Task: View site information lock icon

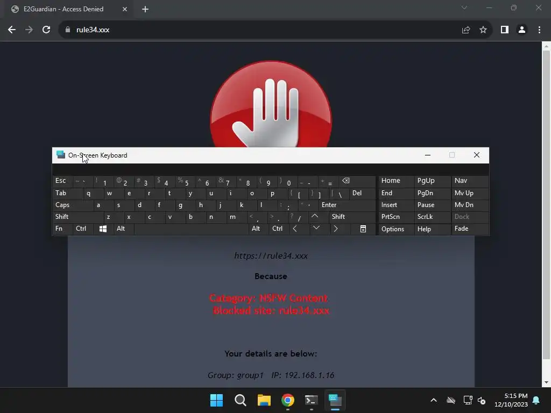Action: click(68, 30)
